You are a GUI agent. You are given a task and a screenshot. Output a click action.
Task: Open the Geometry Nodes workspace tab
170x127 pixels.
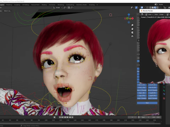click(81, 5)
